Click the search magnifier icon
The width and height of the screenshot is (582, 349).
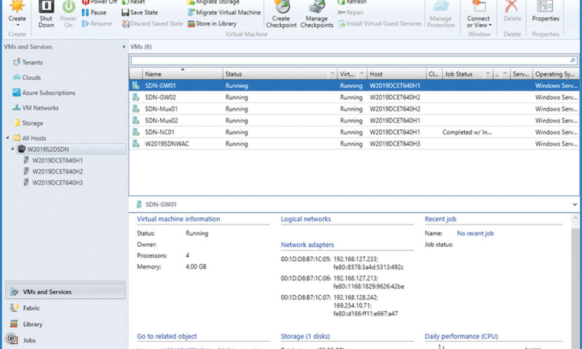(x=573, y=61)
